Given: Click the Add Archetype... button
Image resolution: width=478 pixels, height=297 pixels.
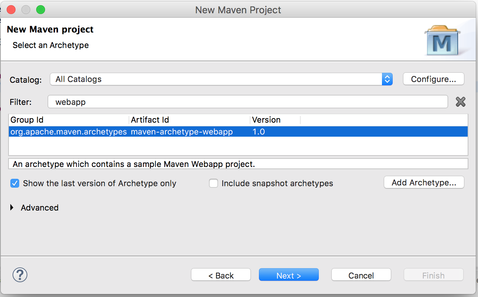Looking at the screenshot, I should 424,182.
